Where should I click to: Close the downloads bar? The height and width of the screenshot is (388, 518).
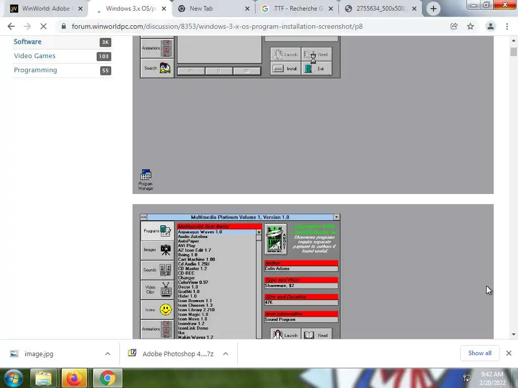[x=509, y=353]
